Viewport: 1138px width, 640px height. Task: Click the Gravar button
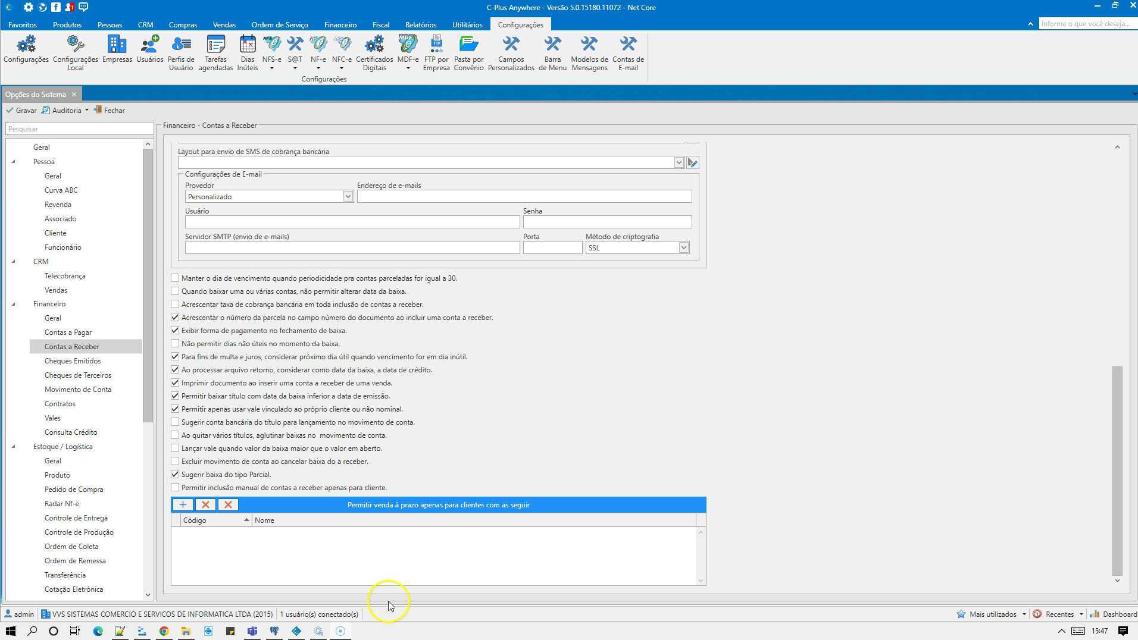pos(21,111)
